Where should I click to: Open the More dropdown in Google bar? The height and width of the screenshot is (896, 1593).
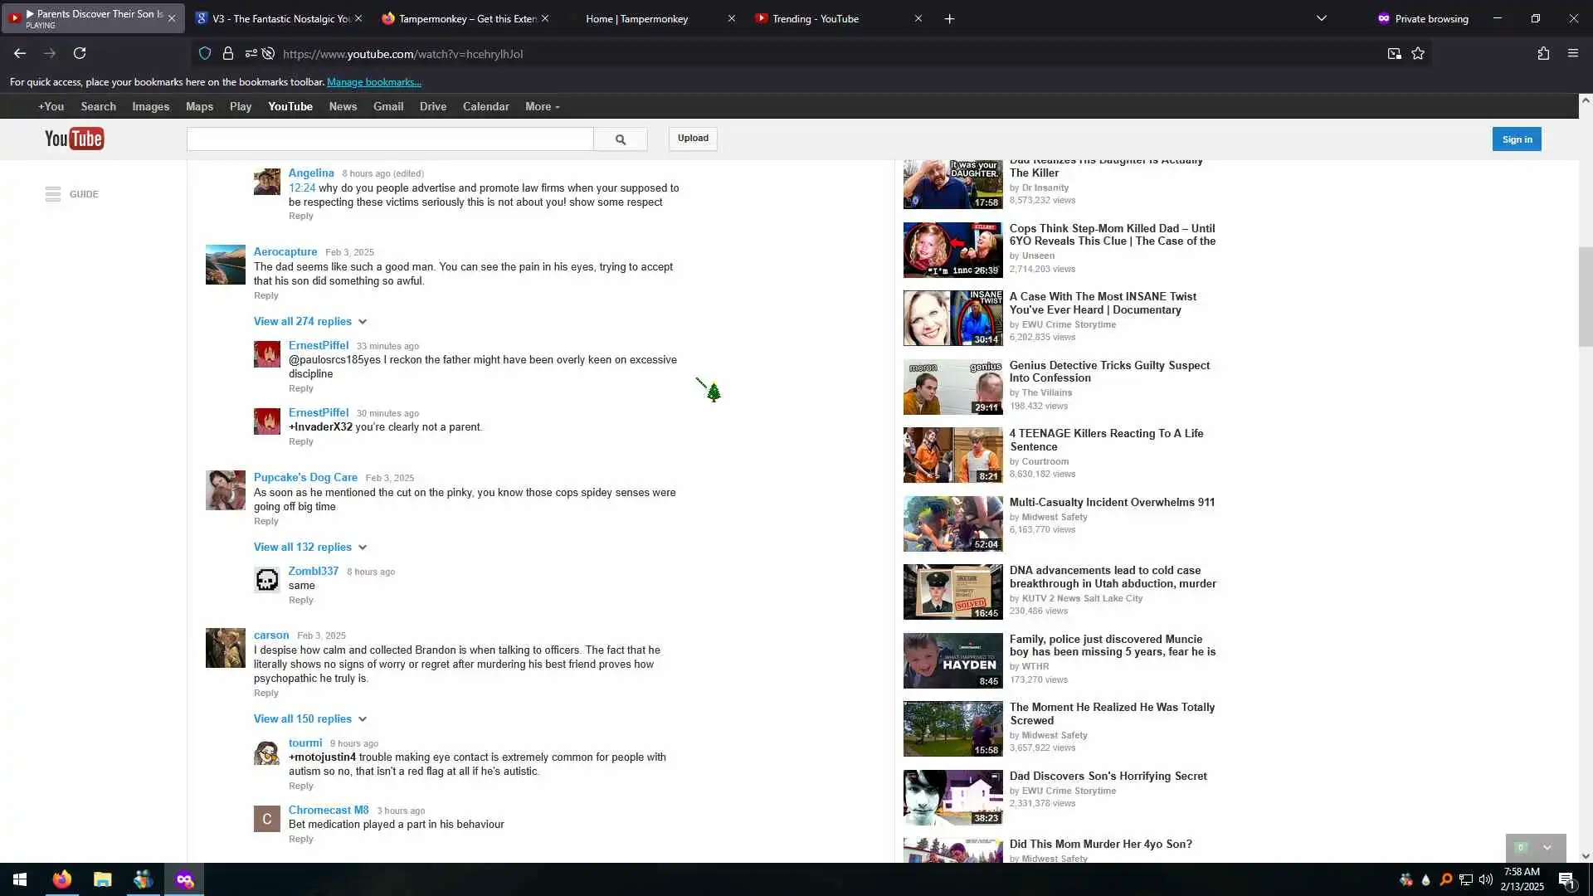(542, 107)
